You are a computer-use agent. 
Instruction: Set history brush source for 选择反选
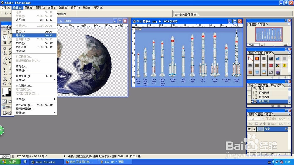click(249, 101)
